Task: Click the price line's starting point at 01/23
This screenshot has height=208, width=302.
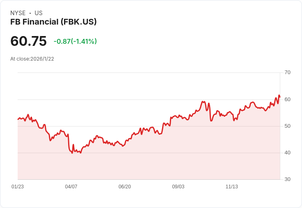Action: 18,119
